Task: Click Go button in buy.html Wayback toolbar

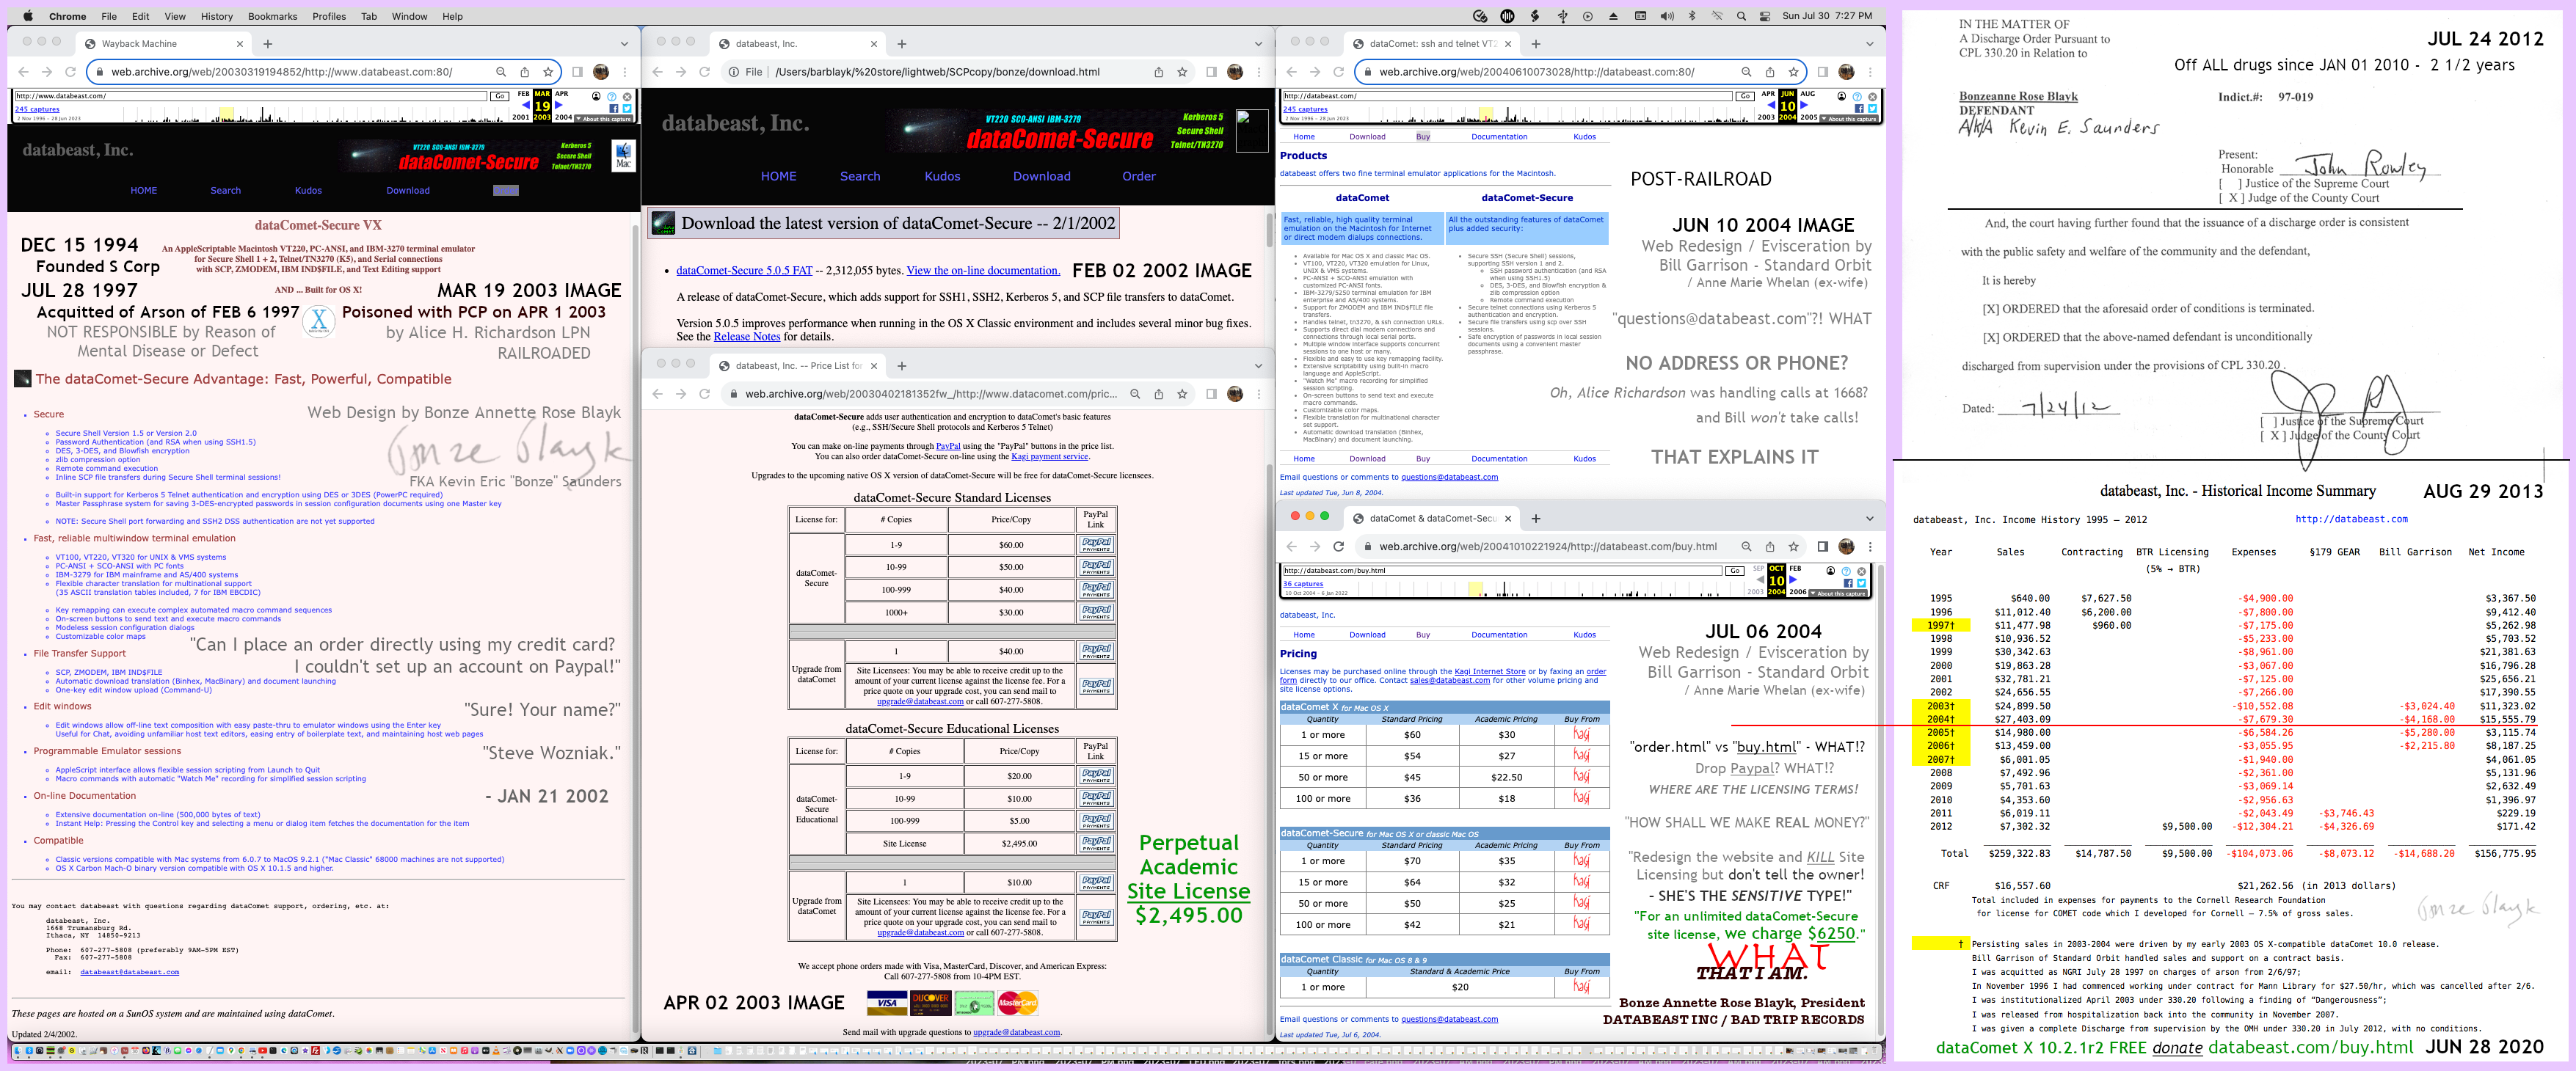Action: (x=1735, y=571)
